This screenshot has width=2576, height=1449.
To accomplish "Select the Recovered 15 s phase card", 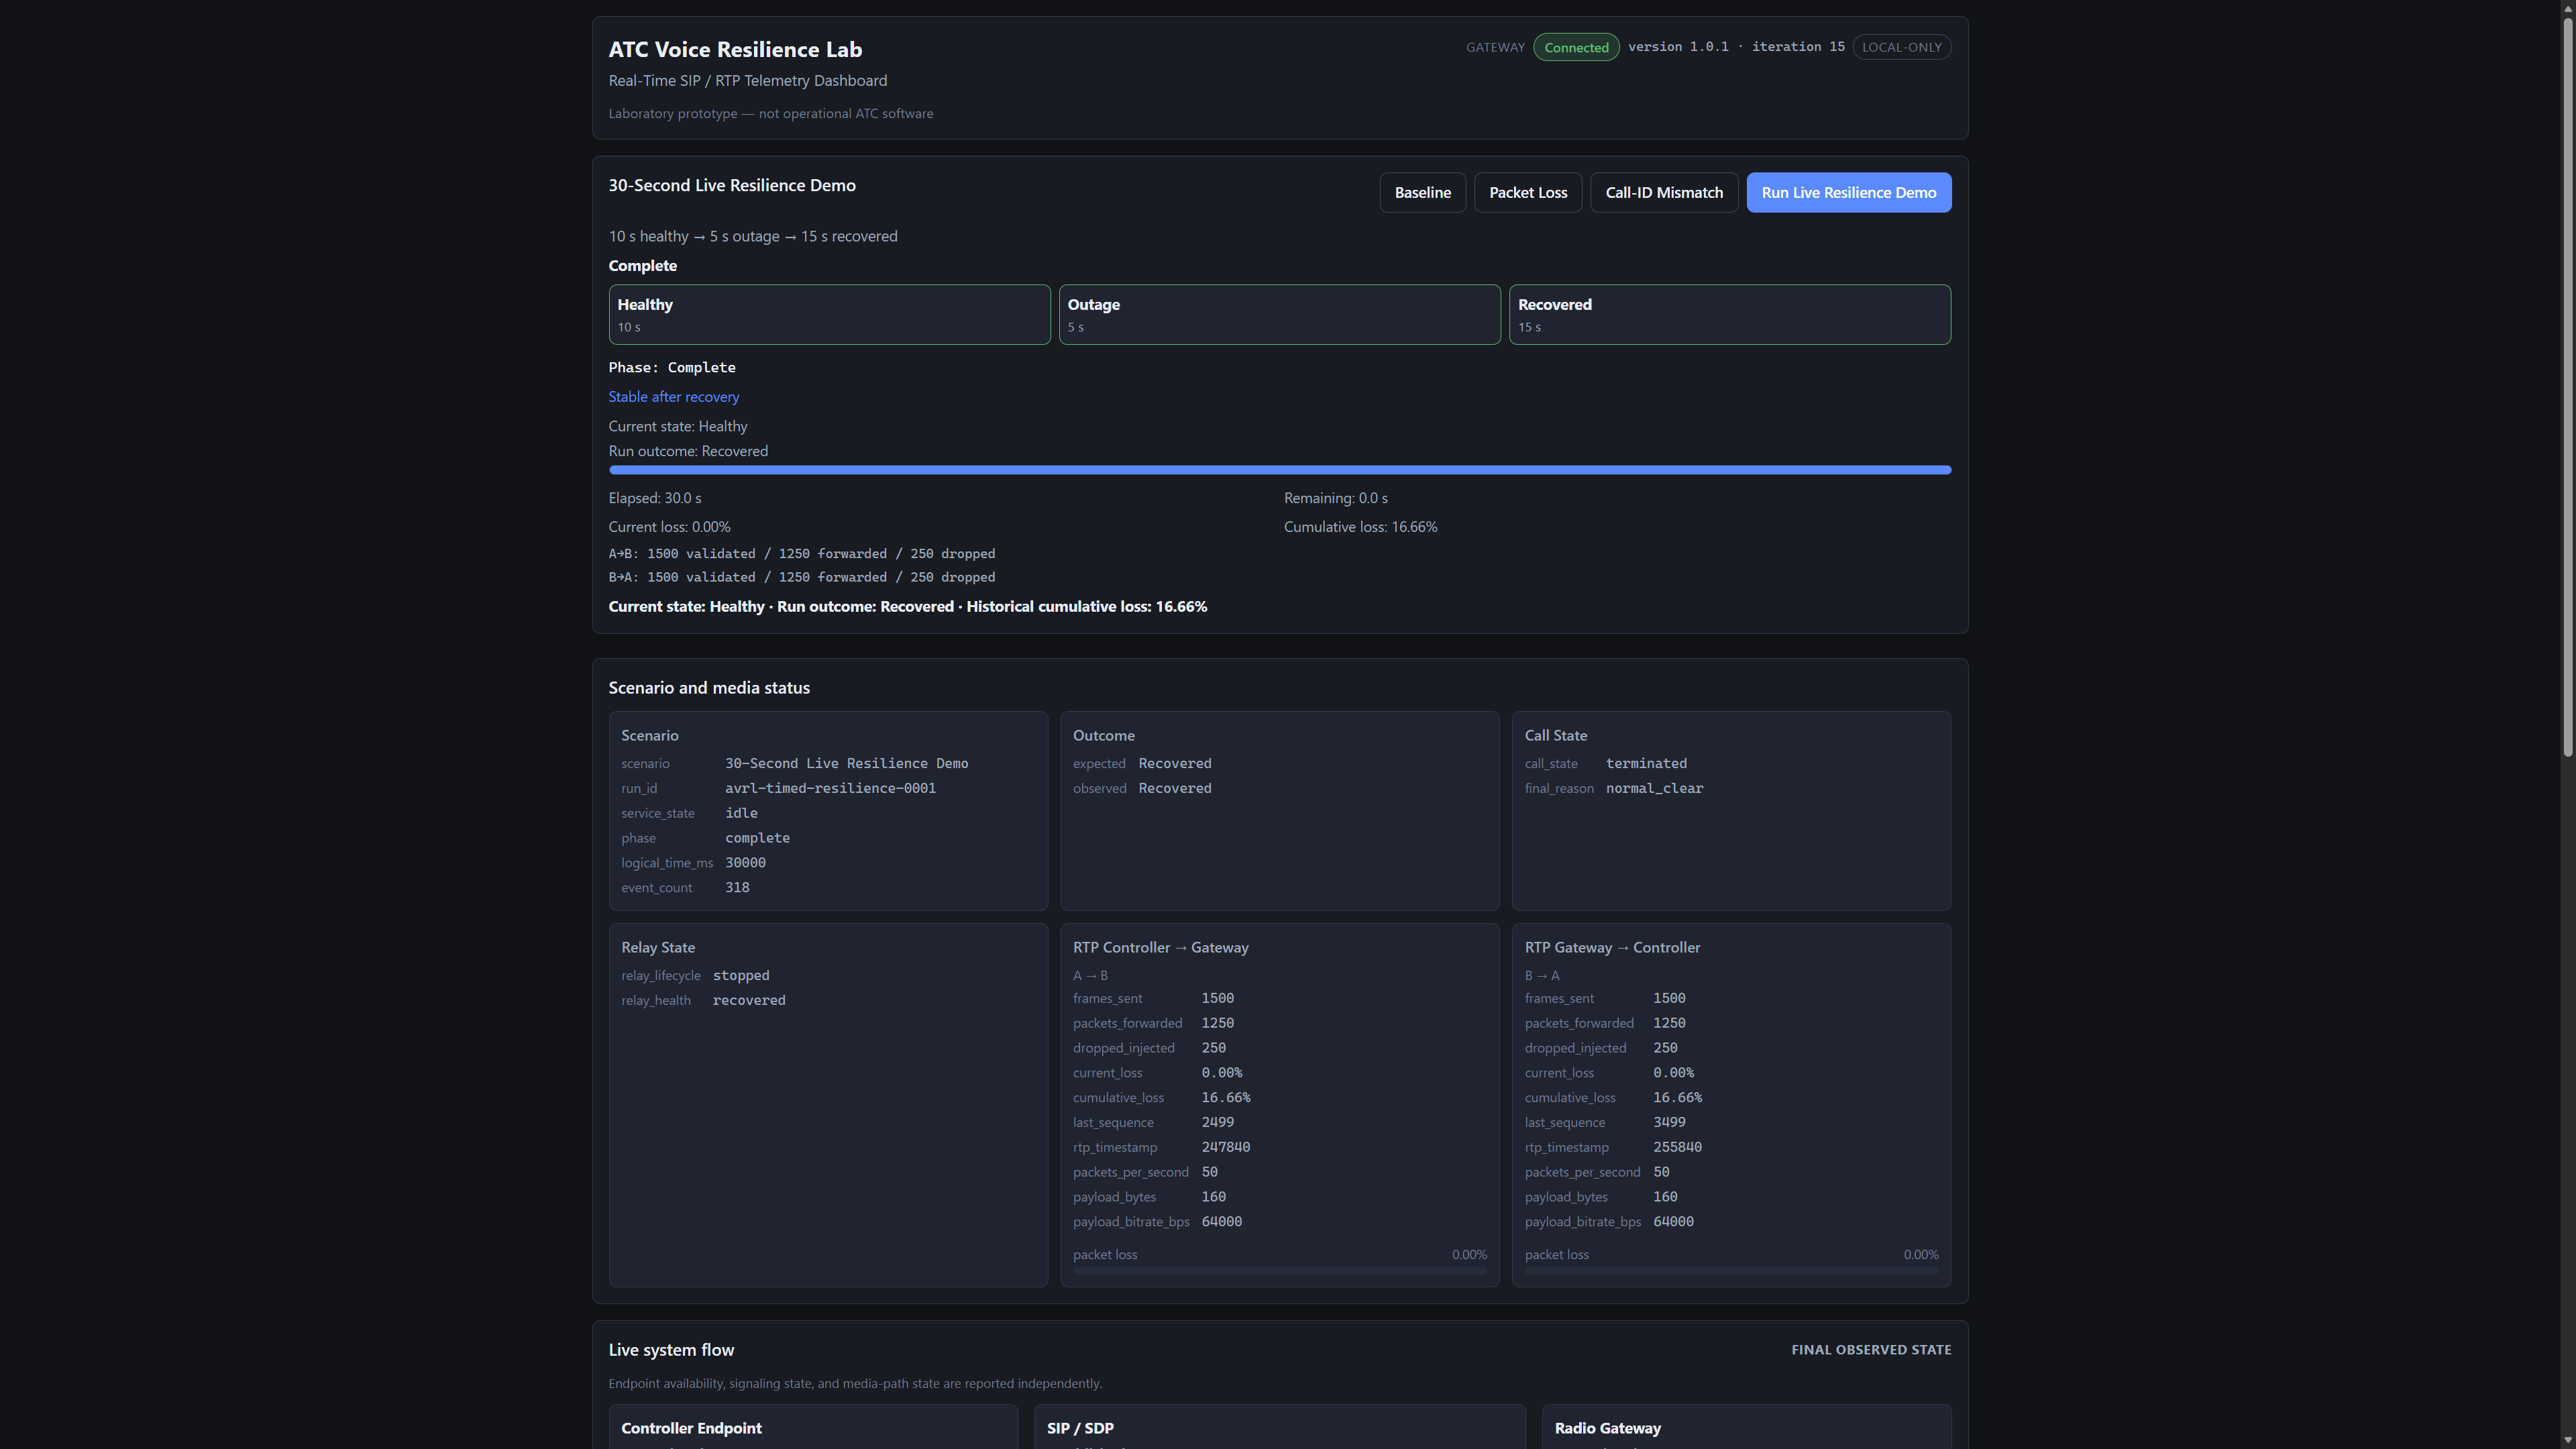I will 1729,314.
